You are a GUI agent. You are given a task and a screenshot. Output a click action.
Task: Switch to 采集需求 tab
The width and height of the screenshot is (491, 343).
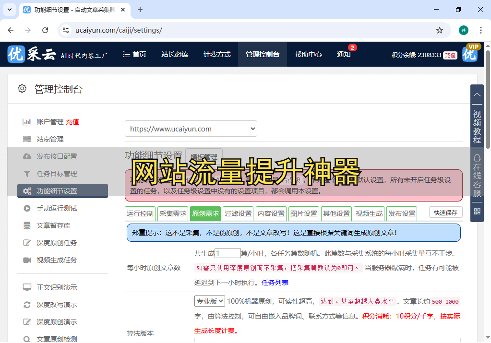pyautogui.click(x=173, y=213)
